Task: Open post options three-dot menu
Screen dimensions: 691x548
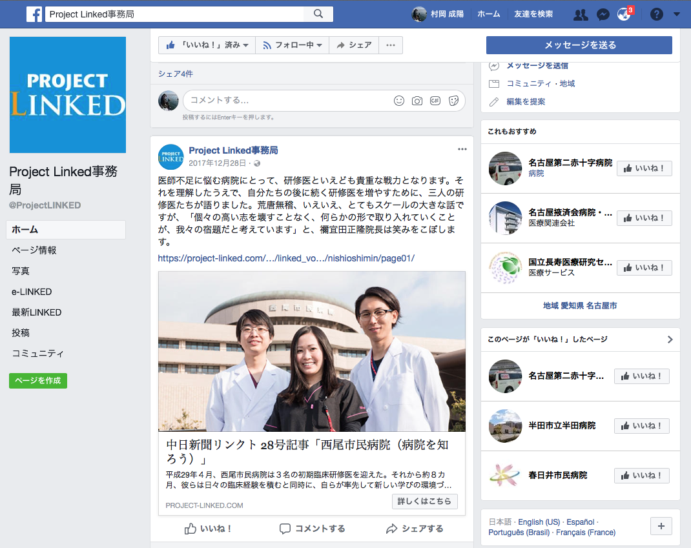Action: [x=462, y=149]
